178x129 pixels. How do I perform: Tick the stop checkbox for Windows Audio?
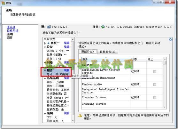[155, 85]
